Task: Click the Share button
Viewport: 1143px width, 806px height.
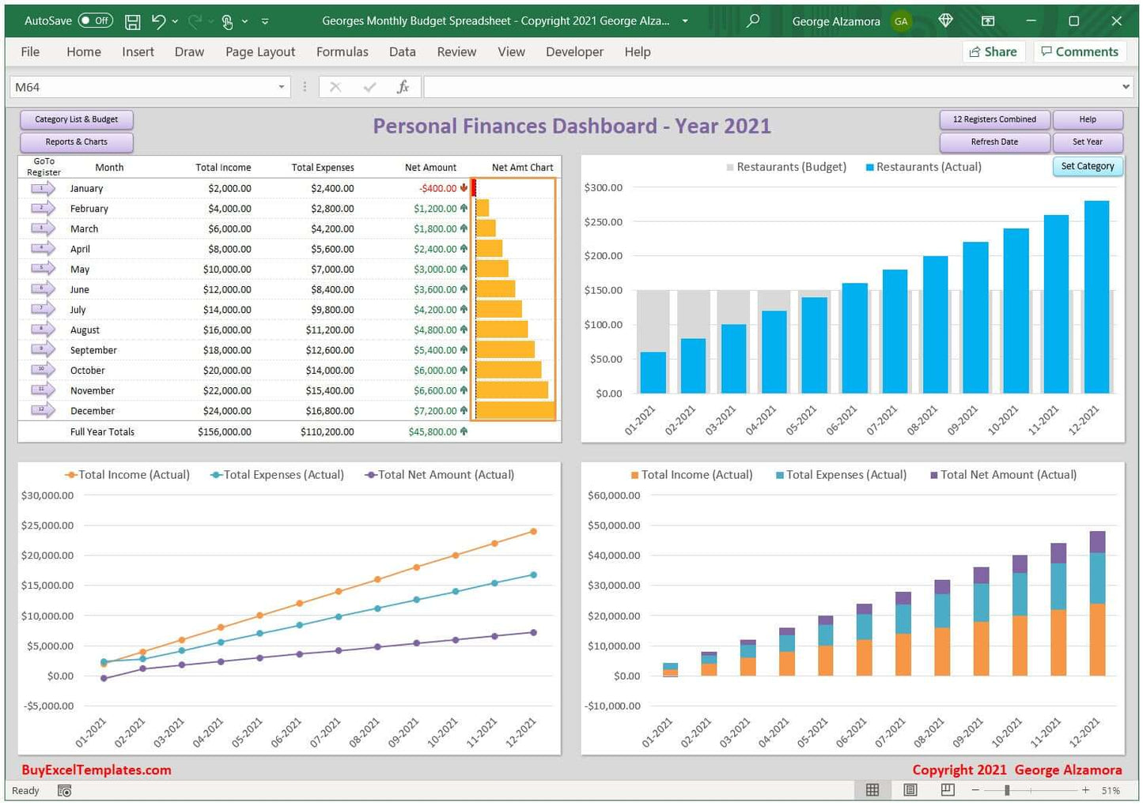Action: pos(994,52)
